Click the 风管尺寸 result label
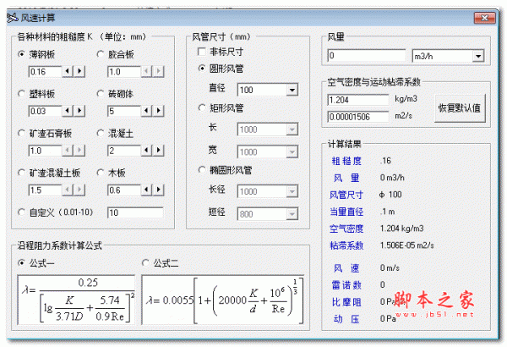The width and height of the screenshot is (507, 347). (x=346, y=195)
